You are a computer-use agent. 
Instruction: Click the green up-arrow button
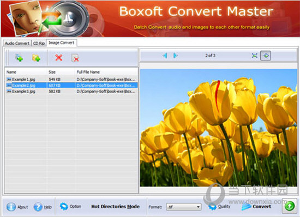click(x=290, y=206)
